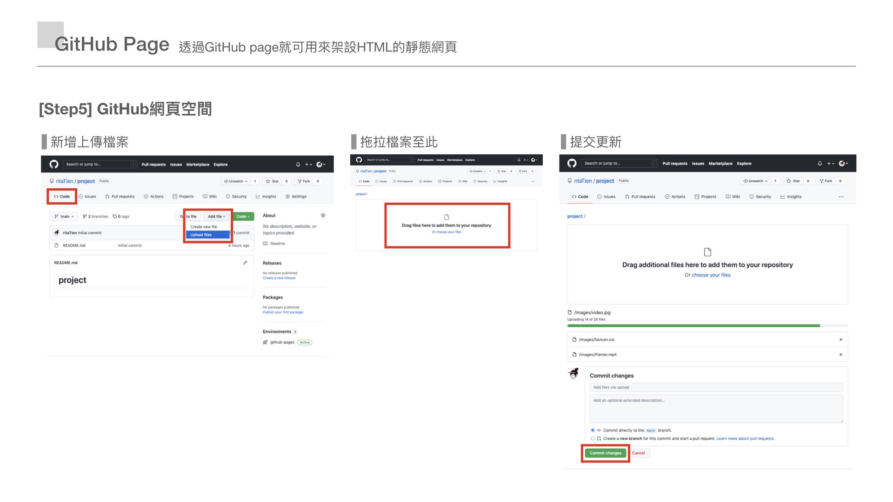
Task: Expand the Add file dropdown
Action: click(216, 217)
